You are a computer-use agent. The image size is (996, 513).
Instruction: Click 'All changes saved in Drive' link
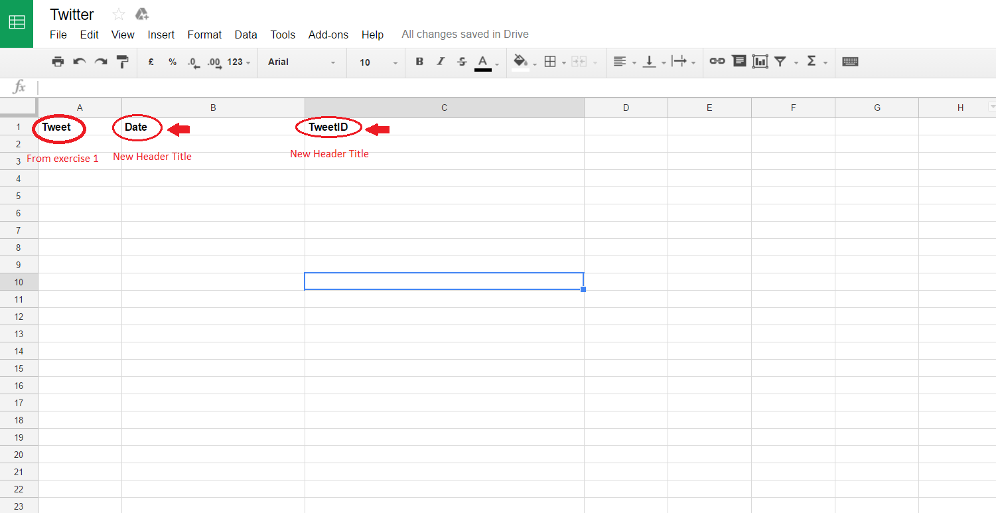[465, 35]
